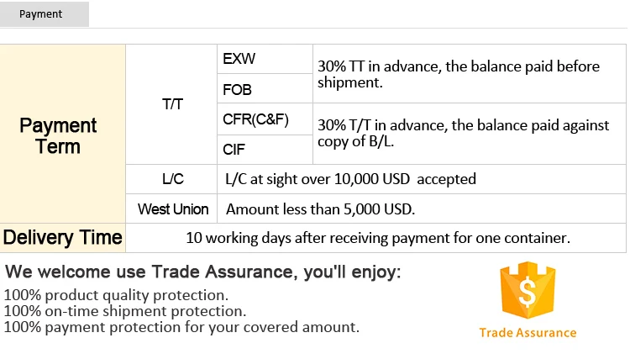The image size is (630, 359).
Task: Click the FOB trade term cell
Action: click(238, 90)
